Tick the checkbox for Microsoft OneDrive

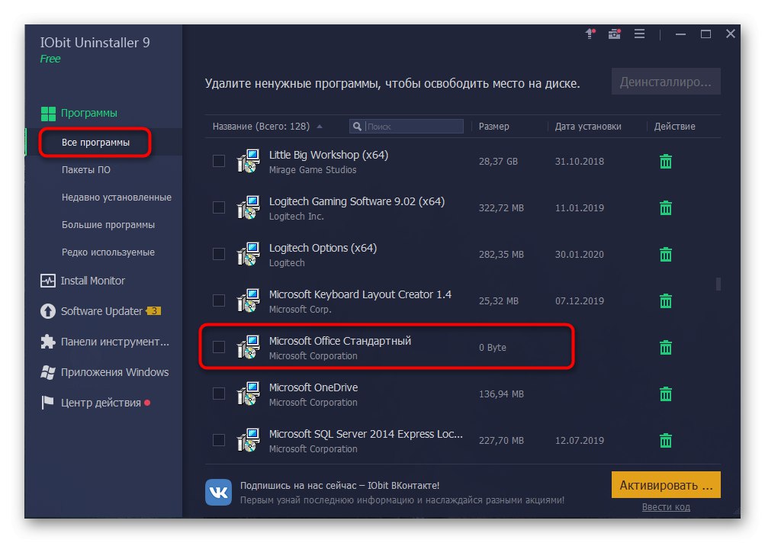click(219, 394)
